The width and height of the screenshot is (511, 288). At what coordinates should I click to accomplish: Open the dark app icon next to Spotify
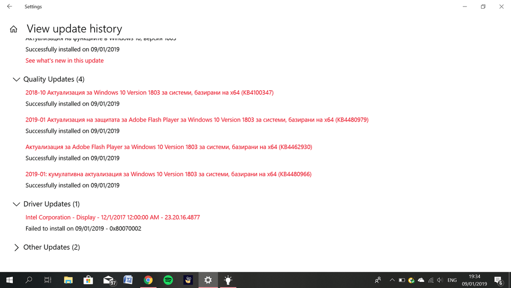(x=188, y=280)
